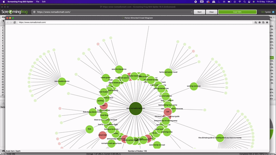This screenshot has height=155, width=276.
Task: Click the 'Scale Item: Depth' status text
Action: 13,151
